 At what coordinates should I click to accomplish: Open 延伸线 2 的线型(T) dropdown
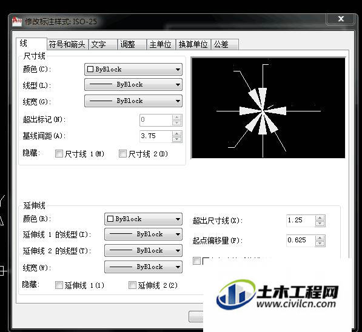(x=143, y=251)
